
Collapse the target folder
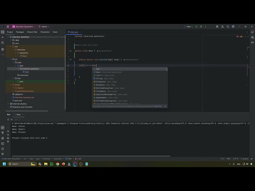click(11, 85)
